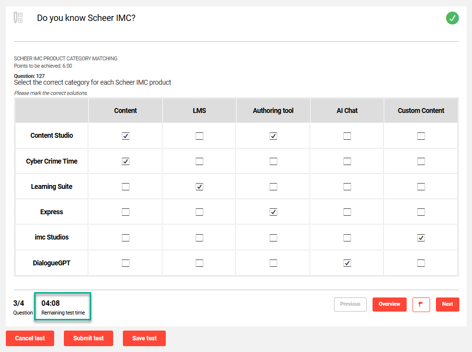The width and height of the screenshot is (472, 352).
Task: Click the LMS column header
Action: (x=199, y=111)
